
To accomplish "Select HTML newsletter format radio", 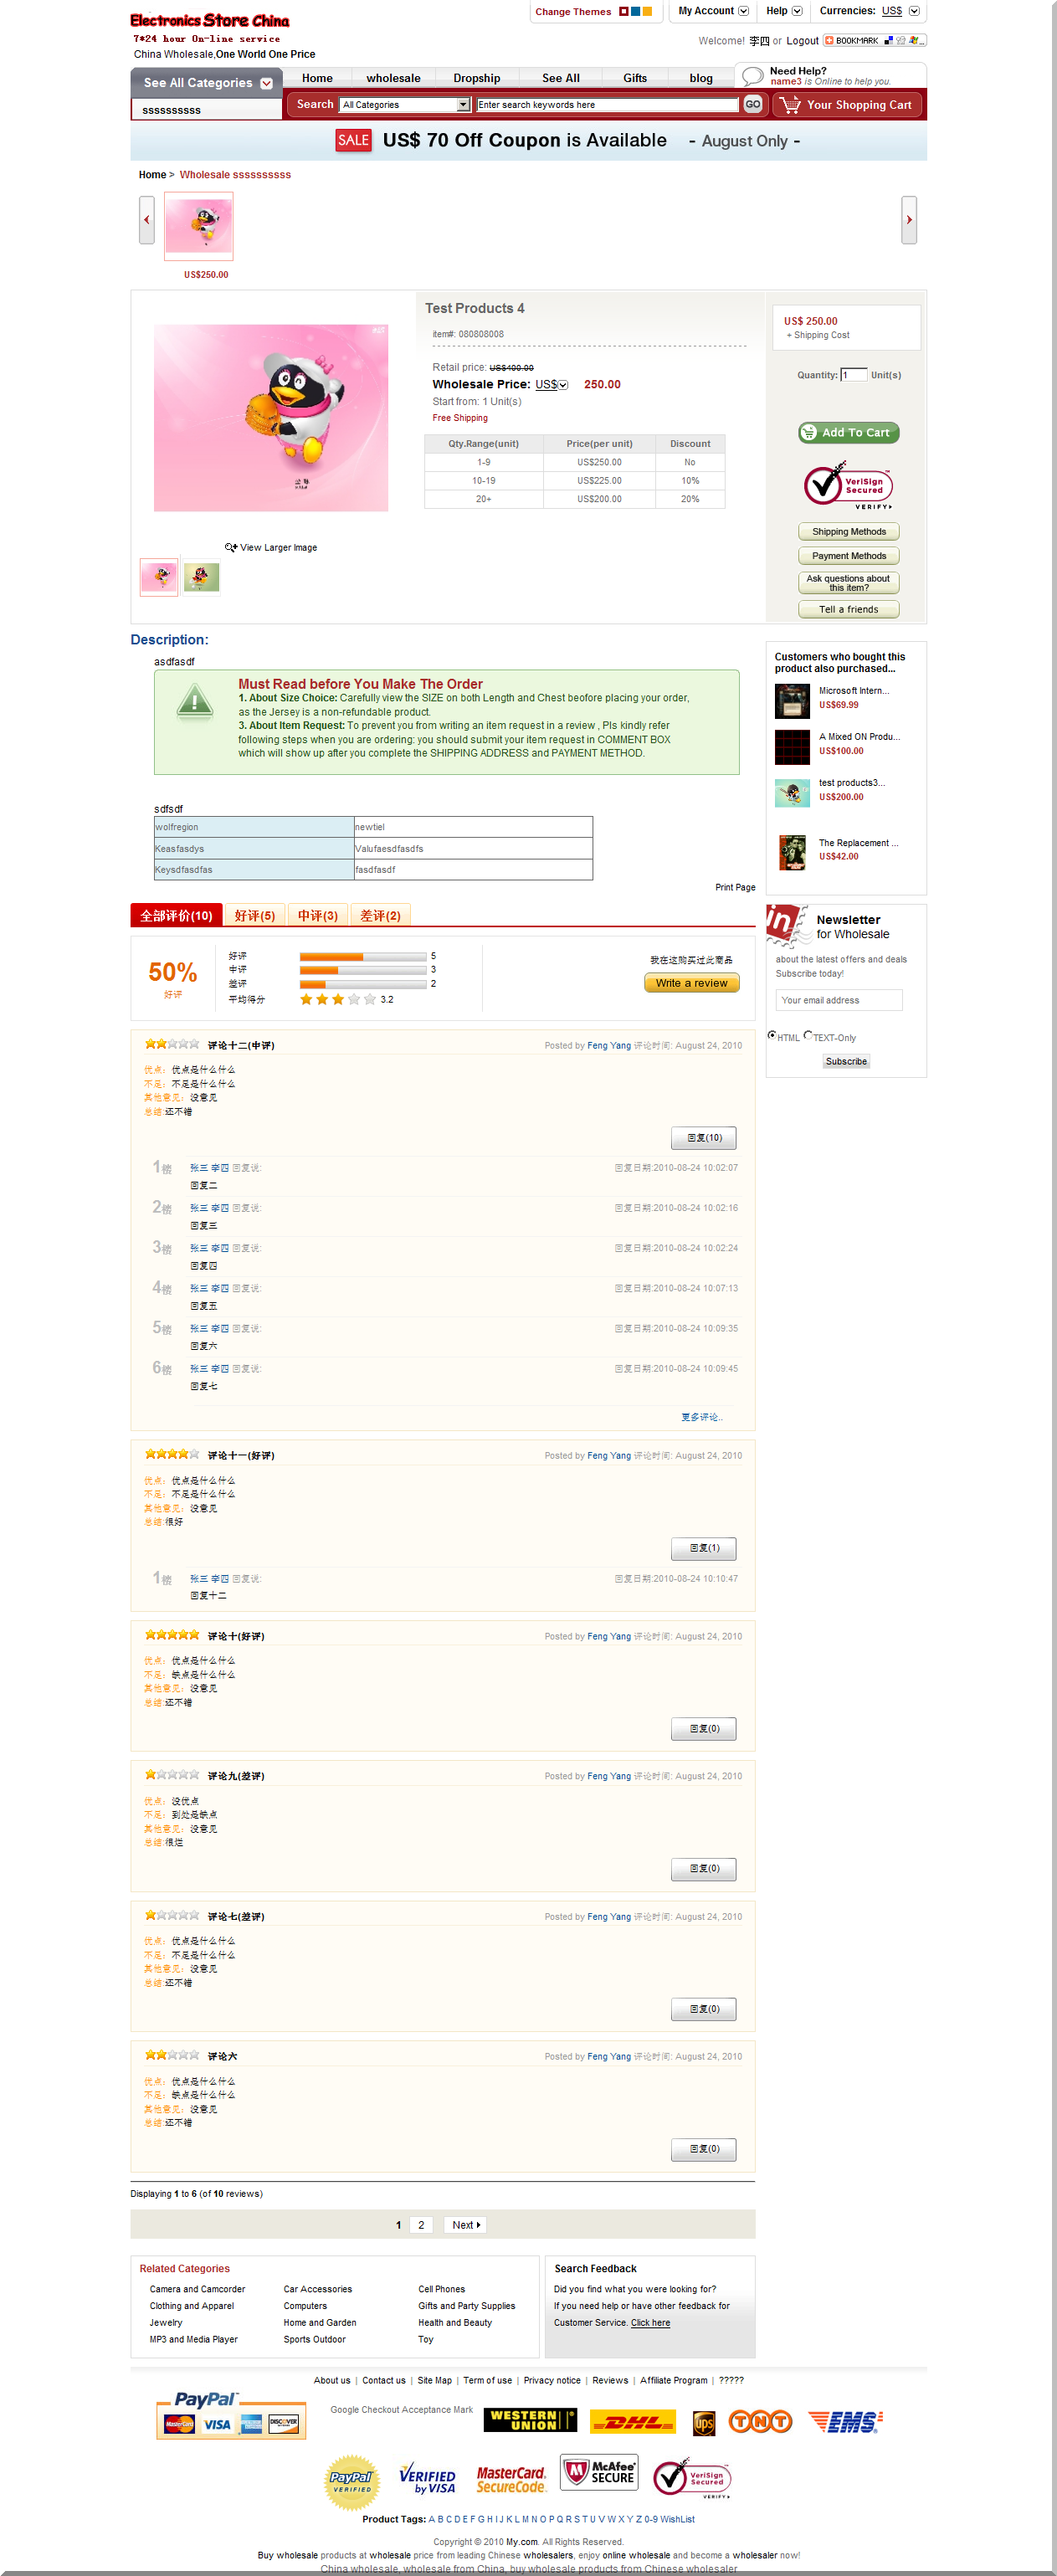I will tap(772, 1036).
